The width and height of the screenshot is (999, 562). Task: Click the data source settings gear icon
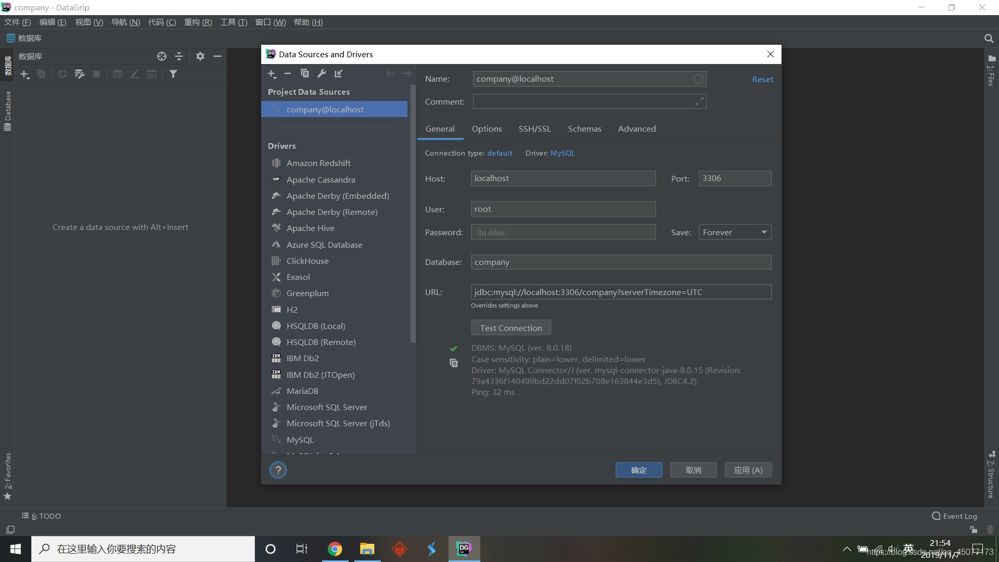point(200,56)
